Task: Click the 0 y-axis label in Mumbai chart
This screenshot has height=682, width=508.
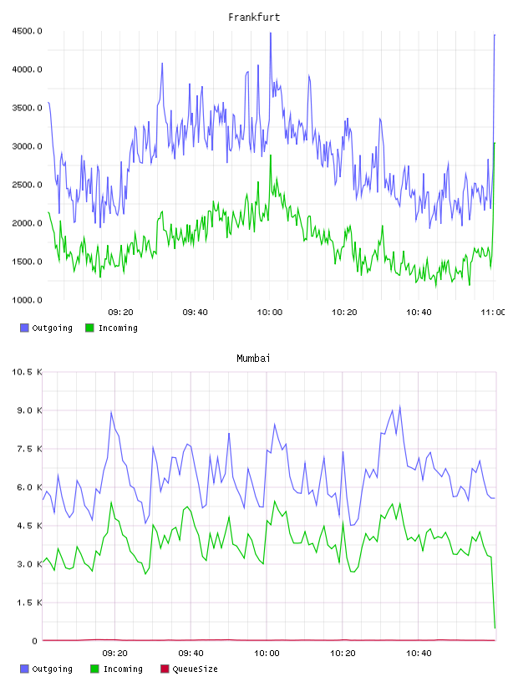Action: point(35,641)
